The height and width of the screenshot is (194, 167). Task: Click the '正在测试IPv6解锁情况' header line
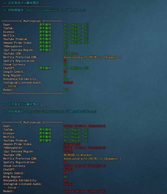tap(21, 104)
